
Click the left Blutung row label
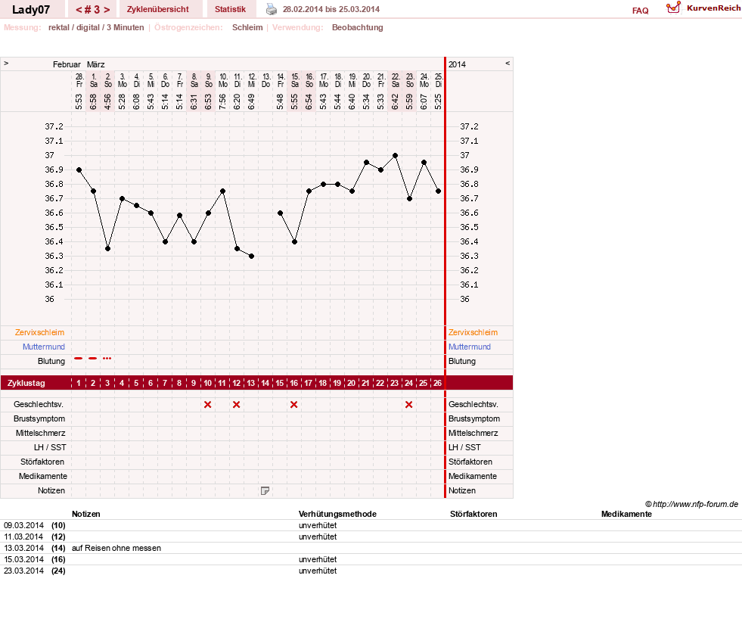[51, 362]
